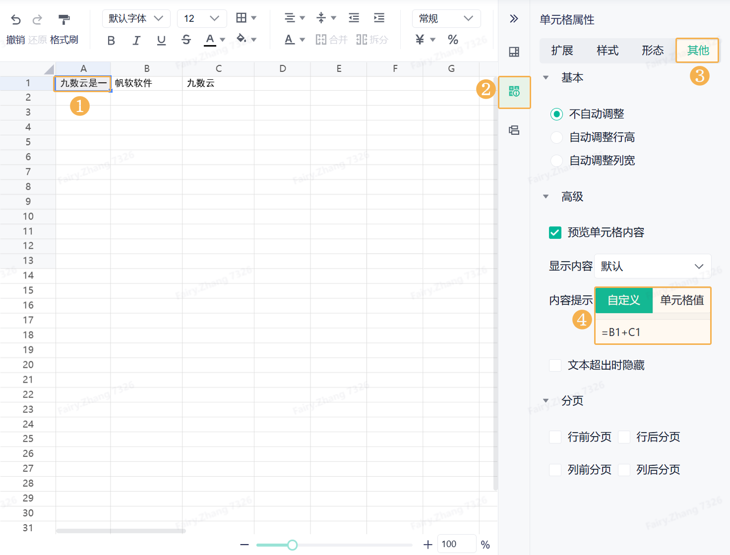Click the 撤销 label
Screen dimensions: 730x555
[x=15, y=40]
